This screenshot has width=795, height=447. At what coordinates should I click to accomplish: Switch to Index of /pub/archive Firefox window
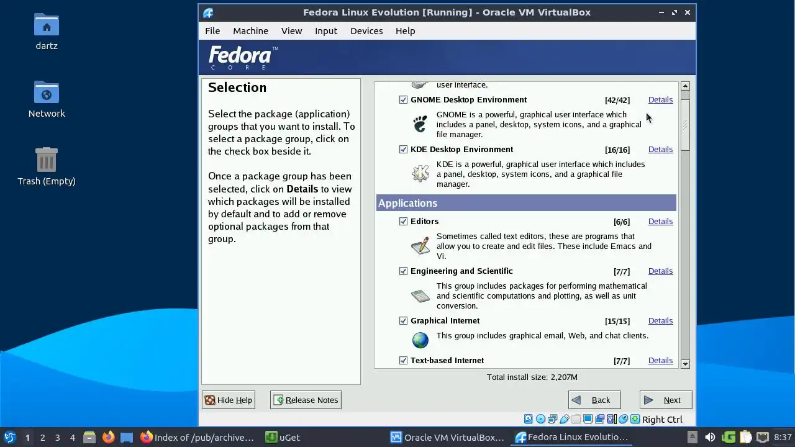[198, 437]
